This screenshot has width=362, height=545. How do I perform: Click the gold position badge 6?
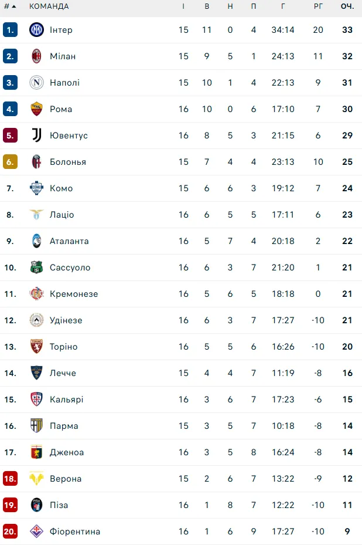pyautogui.click(x=10, y=162)
